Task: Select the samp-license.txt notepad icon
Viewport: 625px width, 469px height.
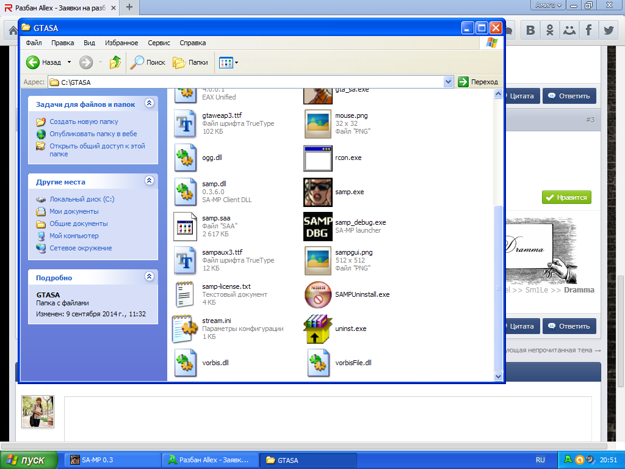Action: (x=185, y=295)
